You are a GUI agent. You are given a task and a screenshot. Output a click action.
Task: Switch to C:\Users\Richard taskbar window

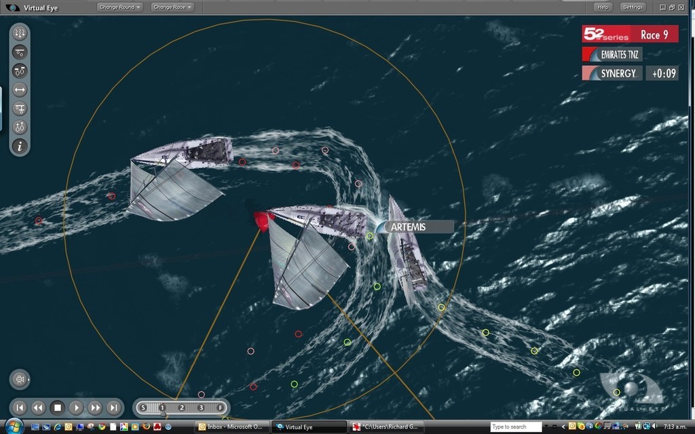point(386,427)
